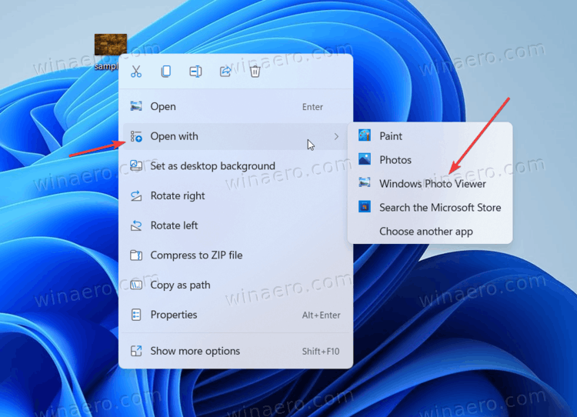This screenshot has height=417, width=577.
Task: Click the Alt+Enter shortcut text
Action: coord(322,315)
